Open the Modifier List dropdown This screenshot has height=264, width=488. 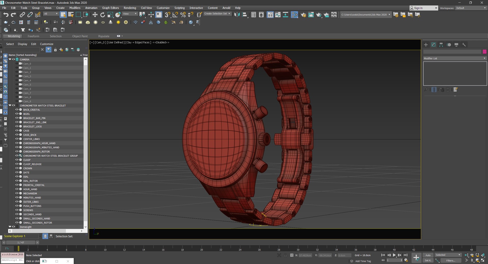tap(455, 58)
